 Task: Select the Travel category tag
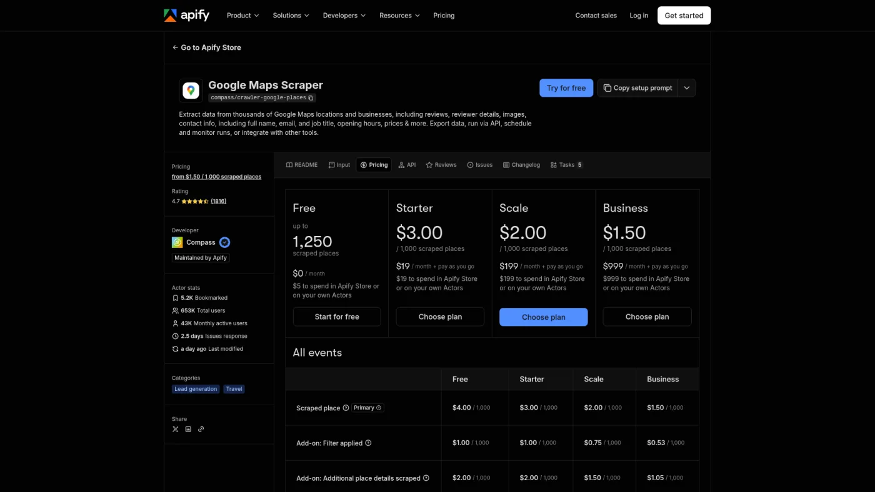234,389
